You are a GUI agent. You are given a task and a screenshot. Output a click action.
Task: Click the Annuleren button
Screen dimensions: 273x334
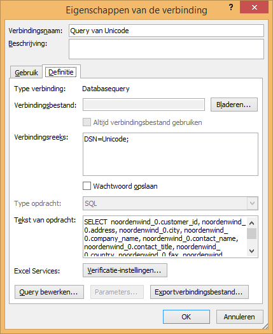(240, 317)
